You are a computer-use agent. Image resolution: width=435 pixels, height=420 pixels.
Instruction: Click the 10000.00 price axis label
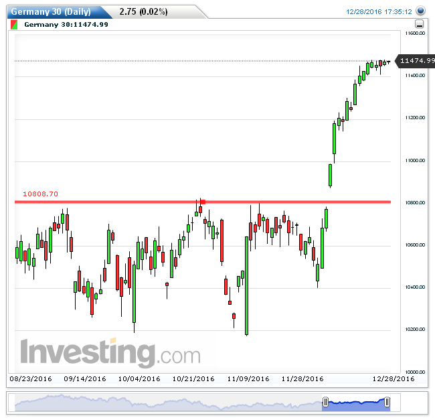tap(415, 372)
